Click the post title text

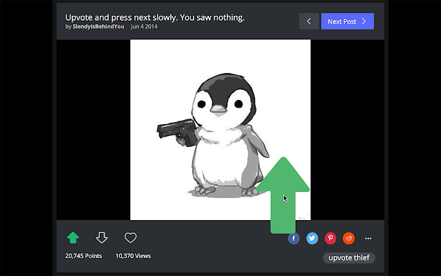click(154, 17)
